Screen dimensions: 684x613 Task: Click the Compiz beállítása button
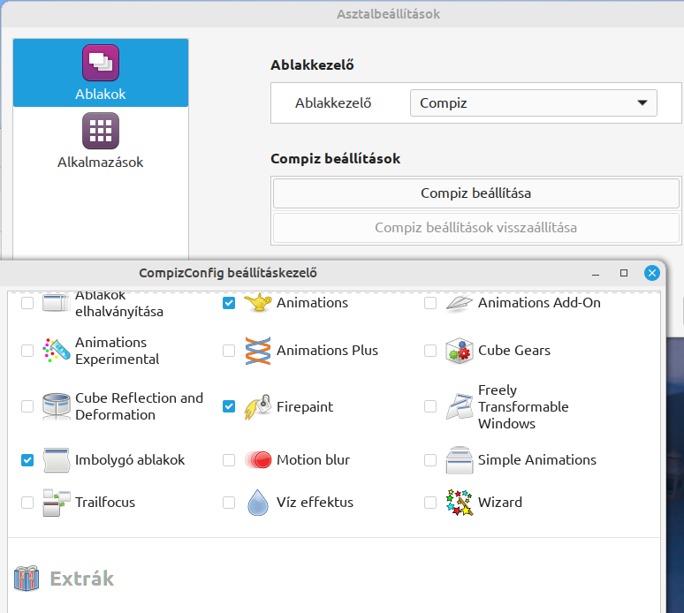pyautogui.click(x=476, y=193)
